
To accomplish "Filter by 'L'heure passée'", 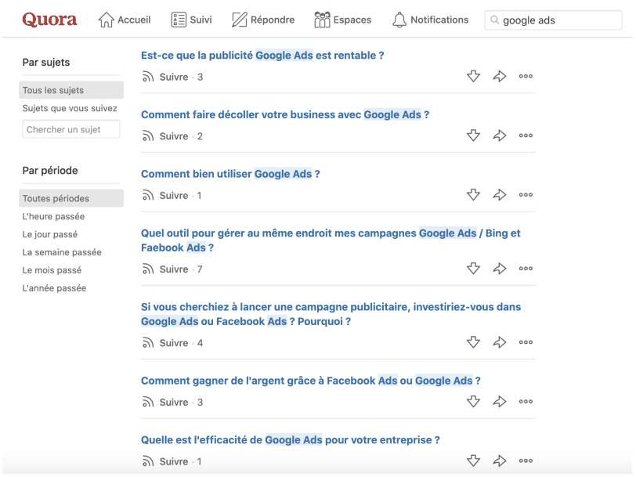I will pos(53,216).
